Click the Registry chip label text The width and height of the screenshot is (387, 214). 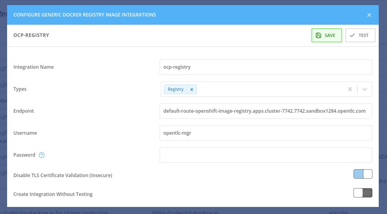[176, 90]
